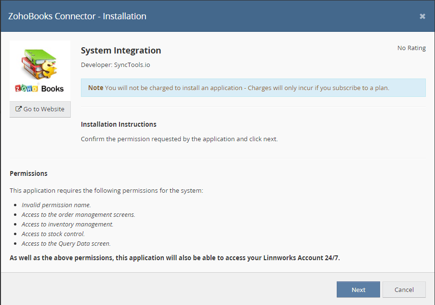
Task: Click the Zoho Books logo image
Action: coord(40,71)
